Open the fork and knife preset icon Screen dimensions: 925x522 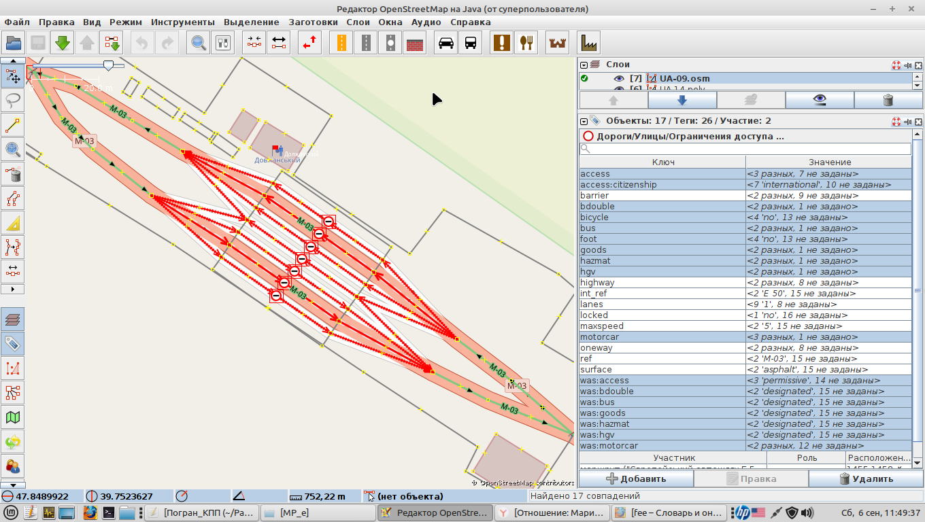coord(525,43)
